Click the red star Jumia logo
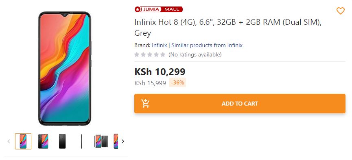 (x=138, y=9)
